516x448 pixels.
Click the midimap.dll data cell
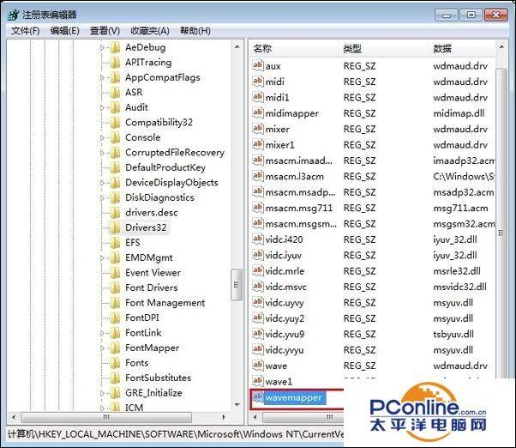pos(459,113)
